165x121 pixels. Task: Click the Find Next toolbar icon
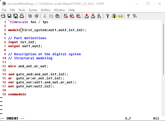pyautogui.click(x=72, y=16)
